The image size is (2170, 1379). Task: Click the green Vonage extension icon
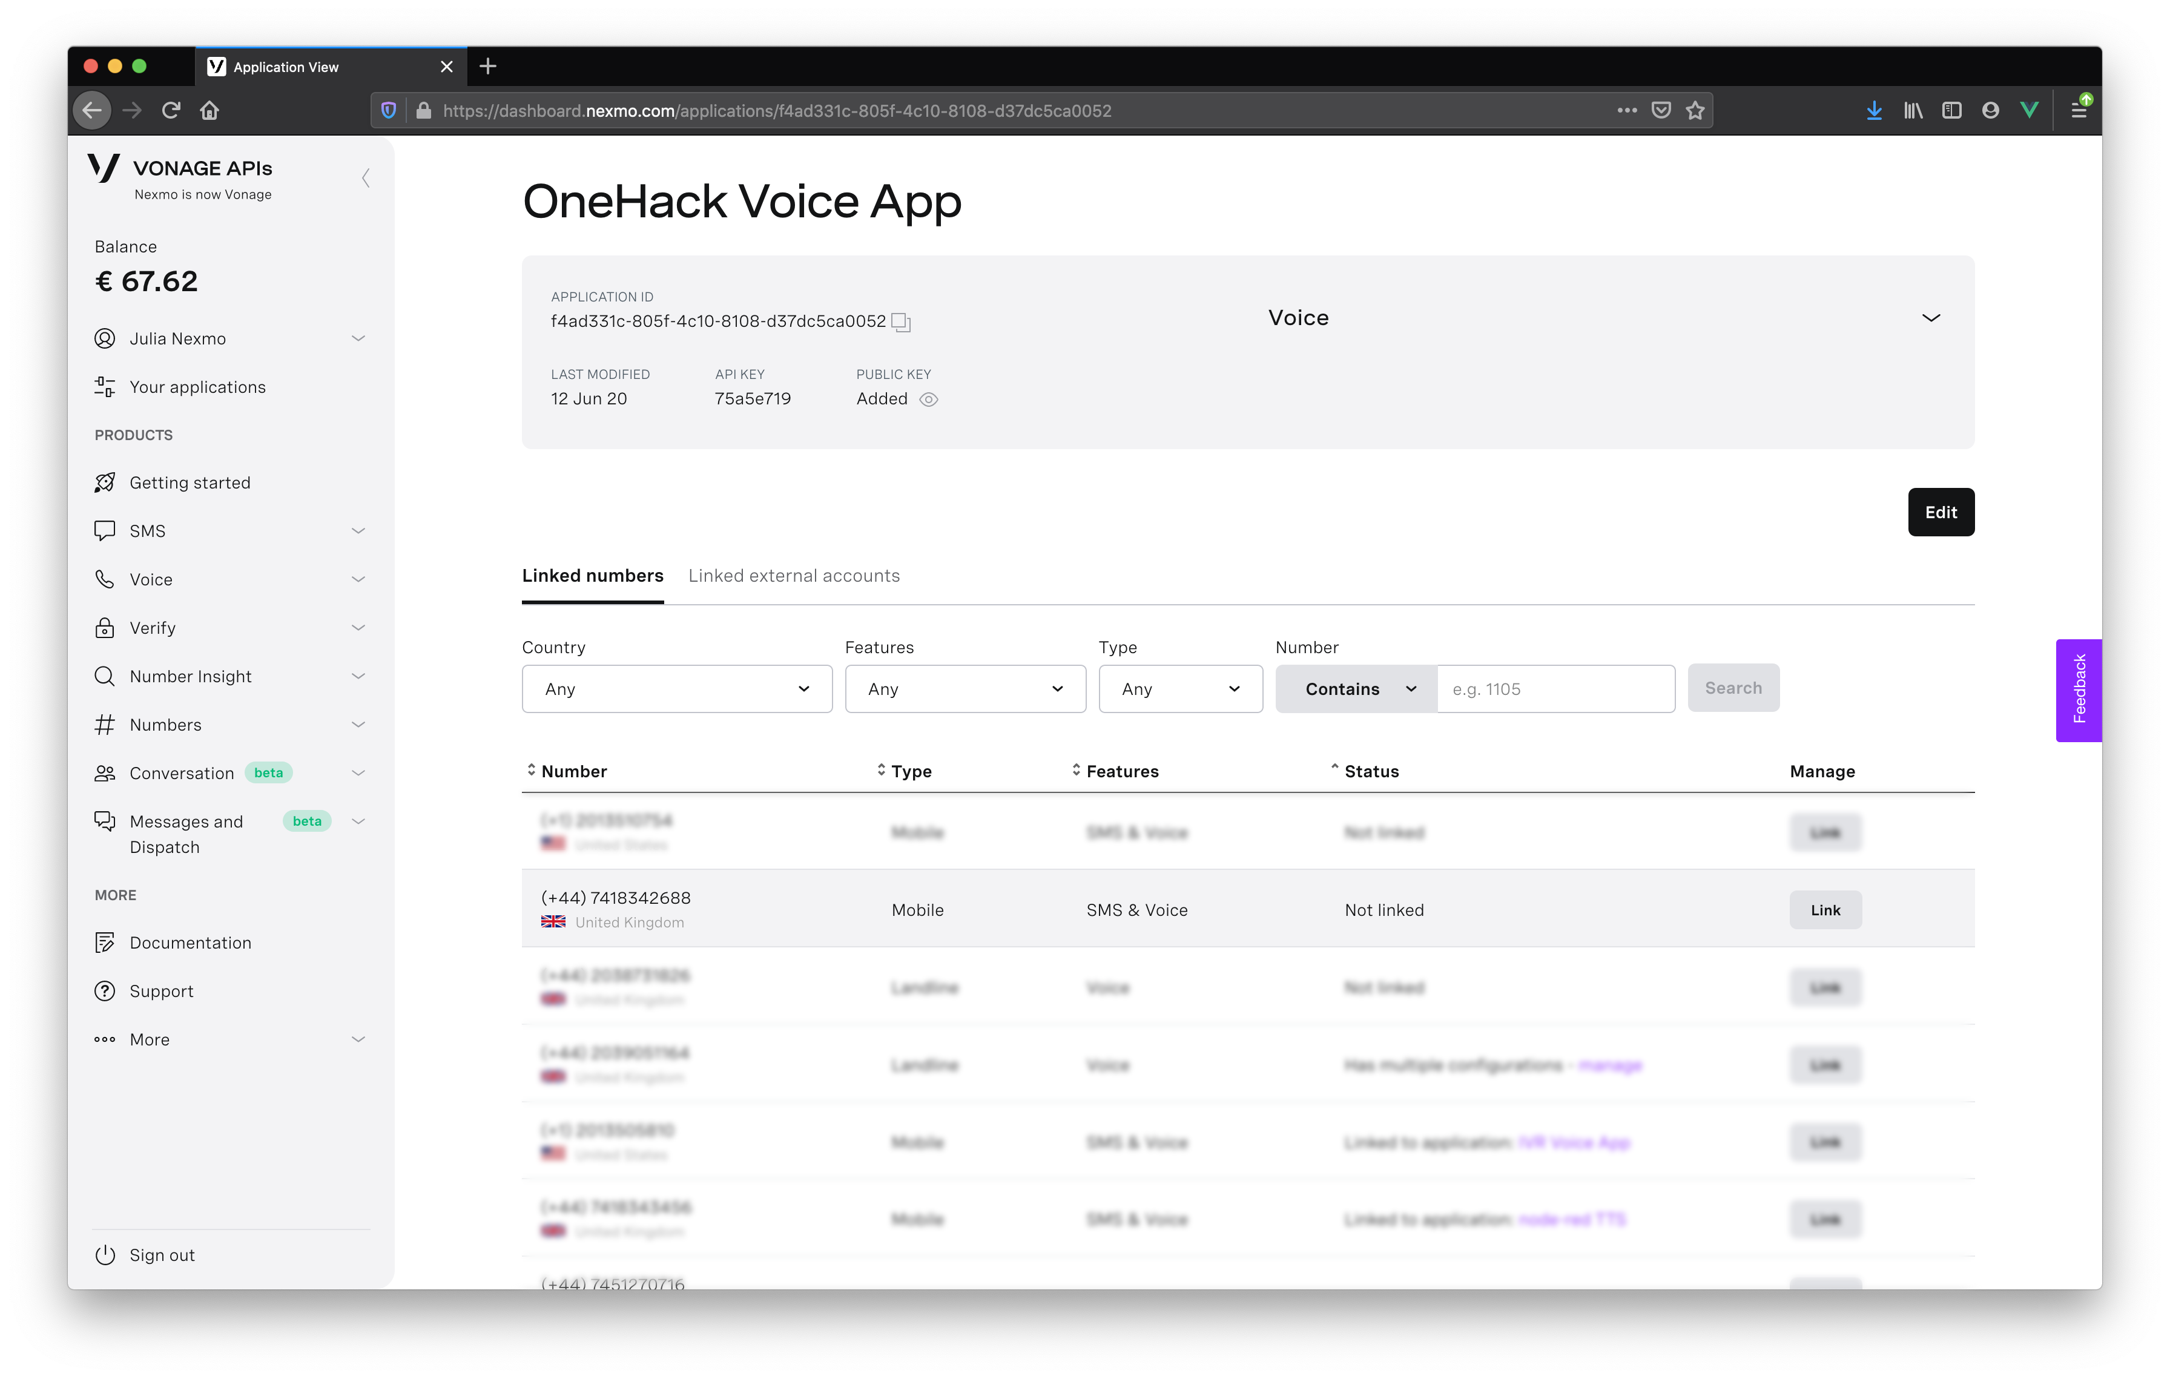pos(2030,110)
